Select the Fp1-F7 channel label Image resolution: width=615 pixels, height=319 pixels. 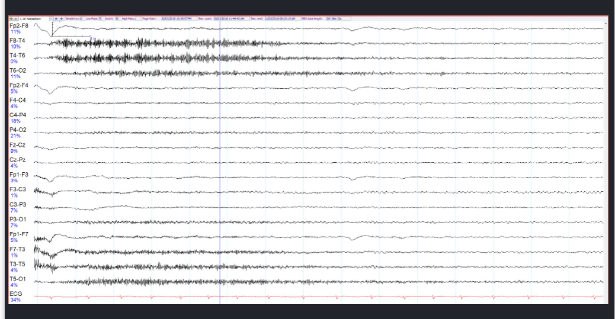tap(19, 234)
